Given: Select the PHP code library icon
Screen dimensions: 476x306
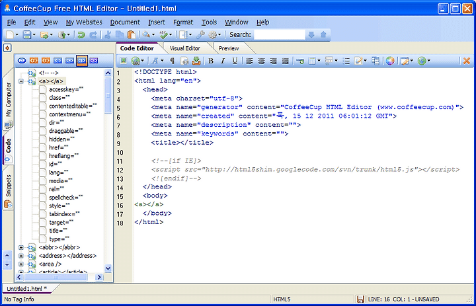Looking at the screenshot, I should pyautogui.click(x=22, y=61).
